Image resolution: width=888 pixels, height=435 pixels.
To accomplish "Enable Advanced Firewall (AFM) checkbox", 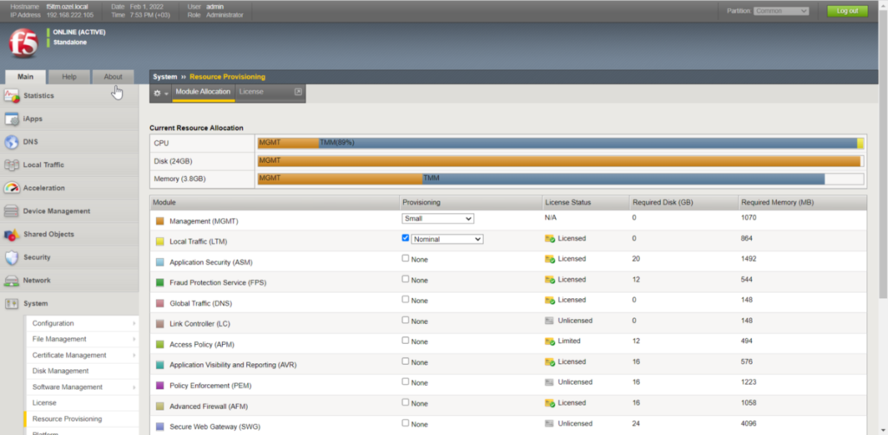I will [406, 402].
